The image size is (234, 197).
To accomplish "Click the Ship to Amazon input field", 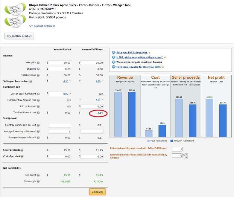I will [92, 106].
